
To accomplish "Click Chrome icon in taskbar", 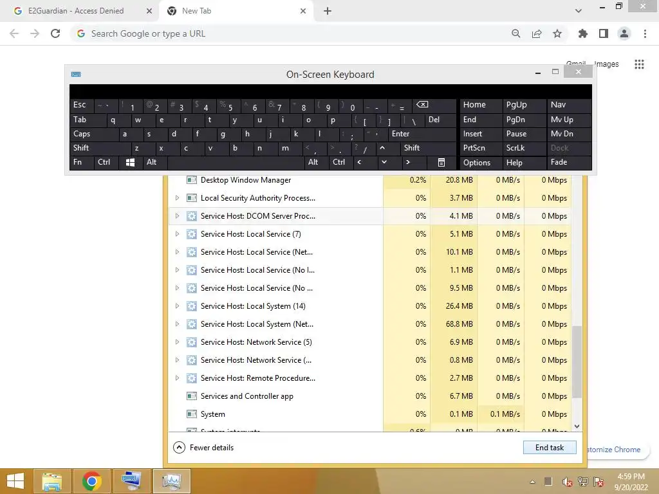I will click(91, 481).
